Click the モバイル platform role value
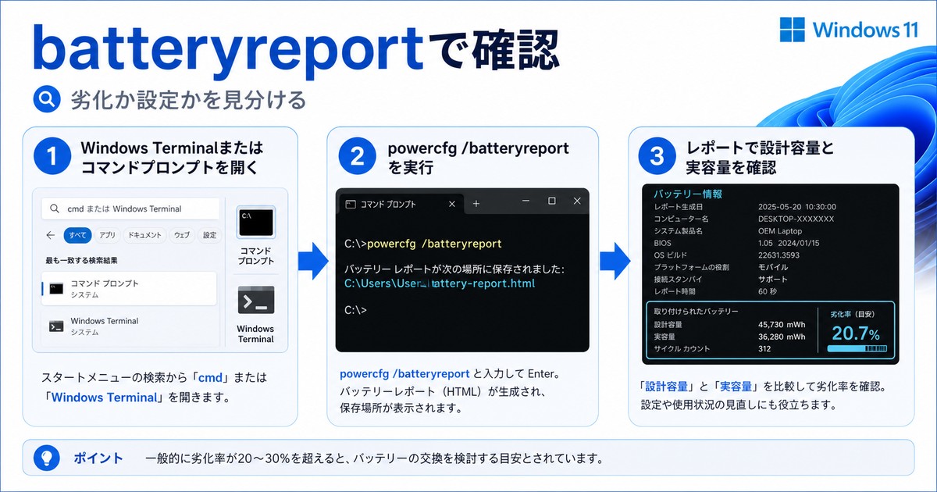Image resolution: width=937 pixels, height=492 pixels. (x=772, y=267)
